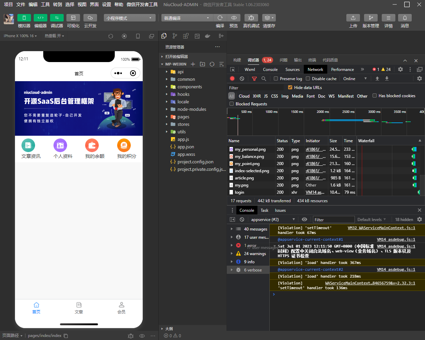Open the Online throttling dropdown
The image size is (425, 340).
pyautogui.click(x=355, y=78)
